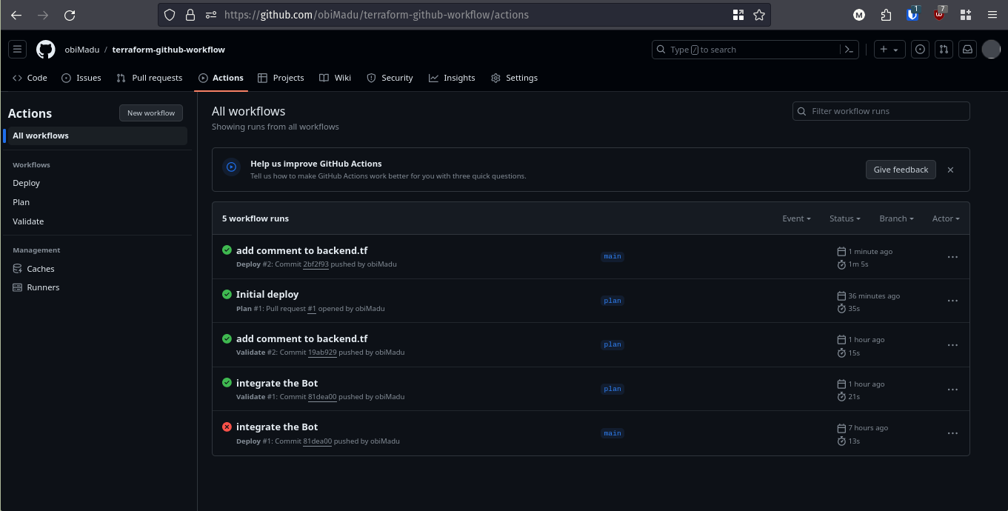Click plan branch label on Initial deploy run
The width and height of the screenshot is (1008, 511).
tap(613, 301)
